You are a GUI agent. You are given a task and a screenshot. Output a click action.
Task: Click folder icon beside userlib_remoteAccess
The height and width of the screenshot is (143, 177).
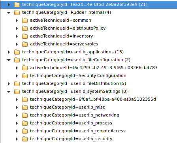25,131
